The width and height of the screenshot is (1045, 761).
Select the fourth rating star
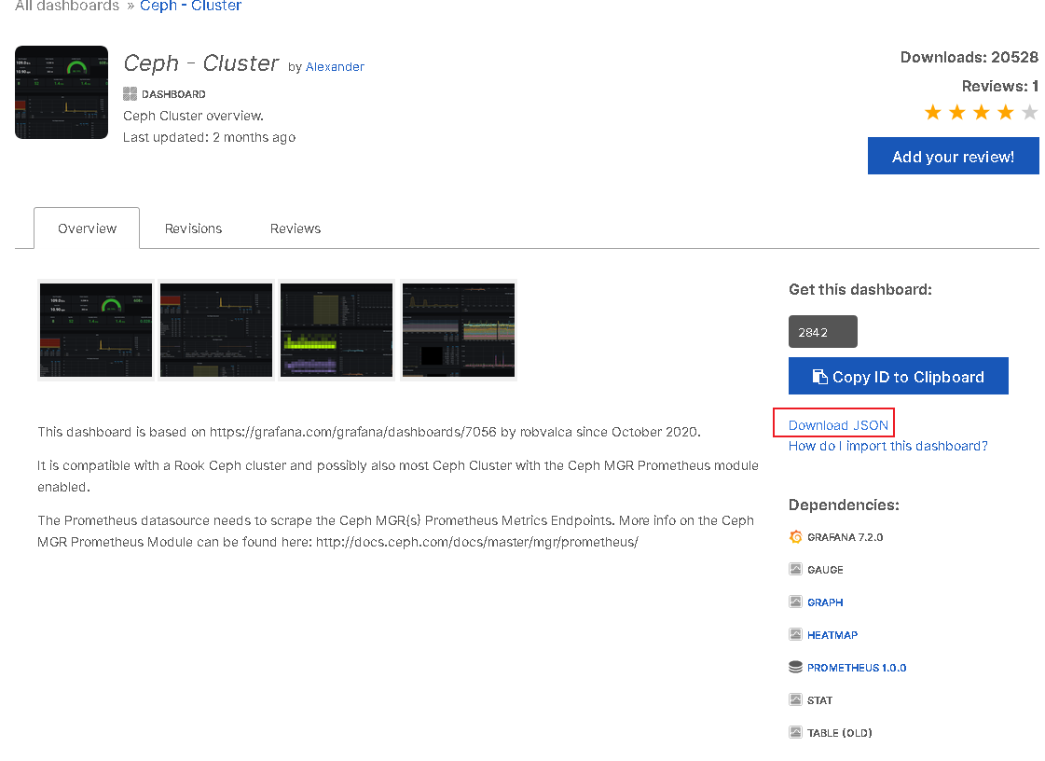coord(1005,112)
